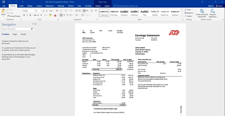The height and width of the screenshot is (116, 225).
Task: Collapse the ribbon with the up chevron
Action: click(223, 19)
